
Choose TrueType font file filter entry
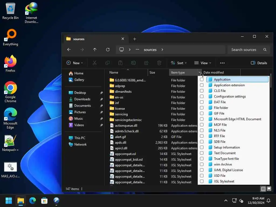[237, 158]
